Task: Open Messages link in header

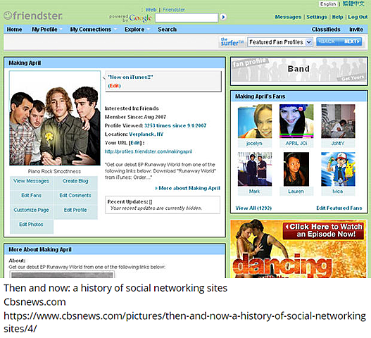Action: 288,17
